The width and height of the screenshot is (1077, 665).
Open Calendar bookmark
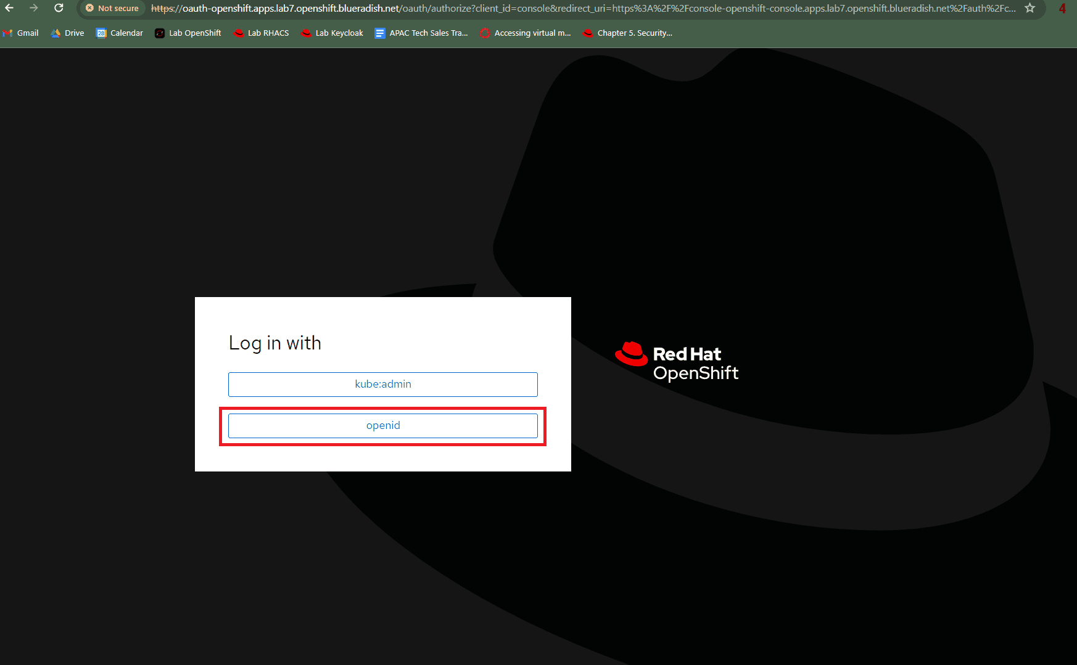(120, 33)
